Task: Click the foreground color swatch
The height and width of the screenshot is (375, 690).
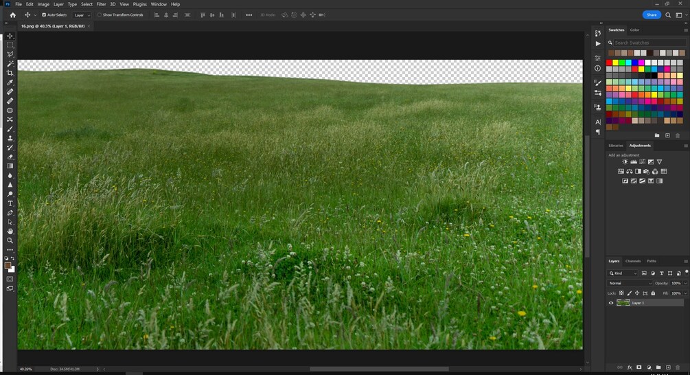Action: (8, 265)
